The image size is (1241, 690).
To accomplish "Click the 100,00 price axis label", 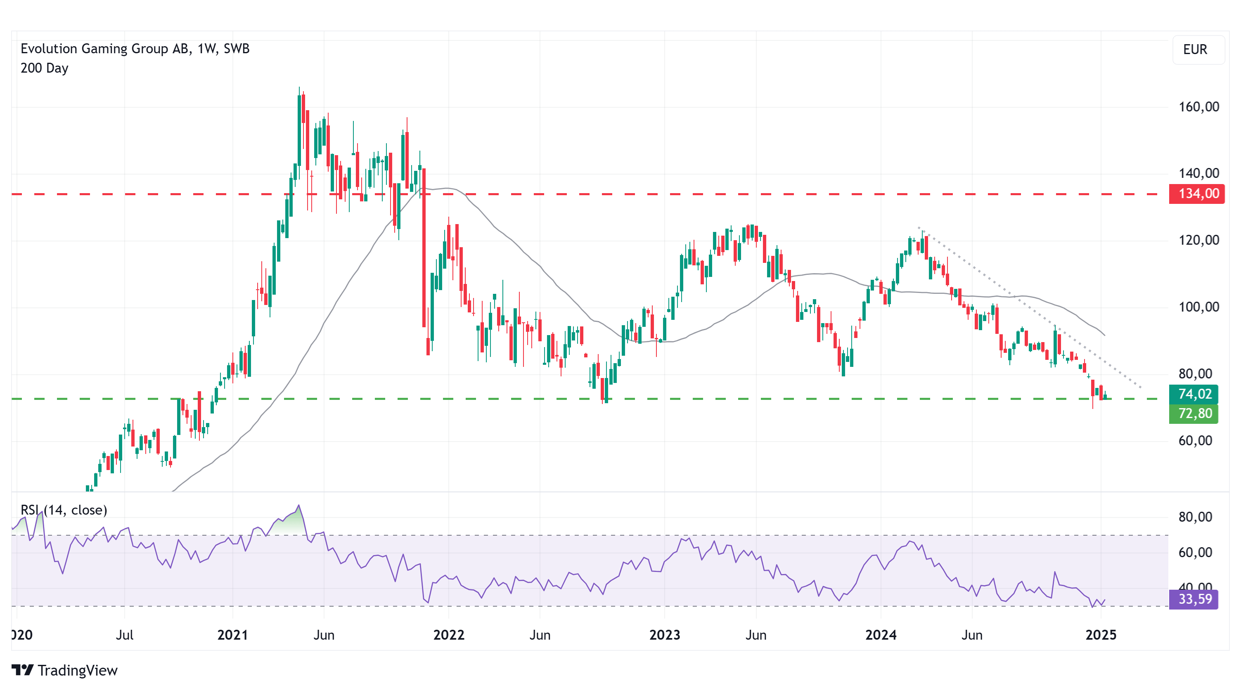I will click(x=1198, y=307).
